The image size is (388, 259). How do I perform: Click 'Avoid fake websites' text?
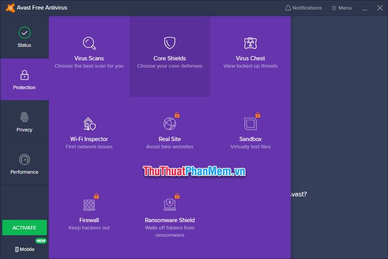click(170, 146)
